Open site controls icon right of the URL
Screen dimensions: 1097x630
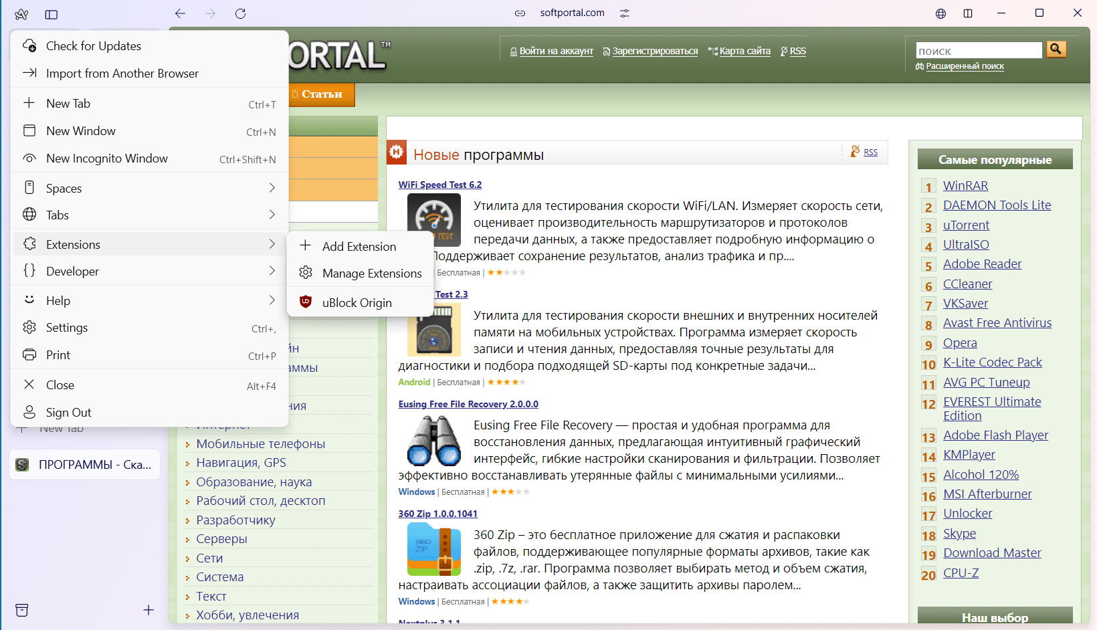coord(624,13)
